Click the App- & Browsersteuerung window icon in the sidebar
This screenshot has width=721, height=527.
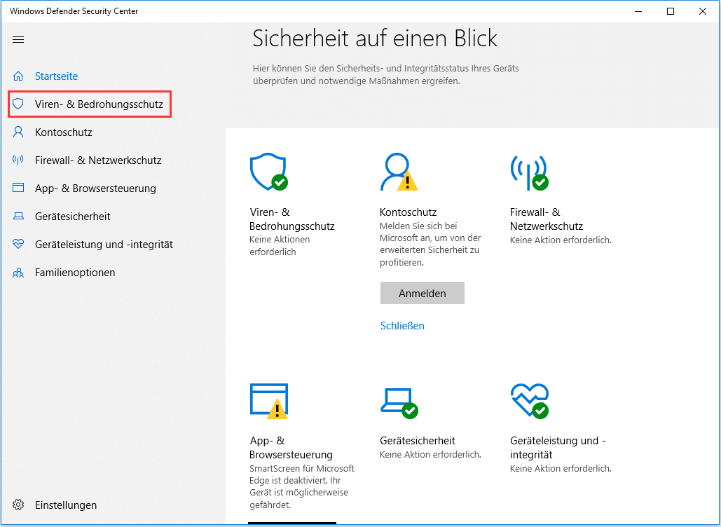tap(18, 188)
